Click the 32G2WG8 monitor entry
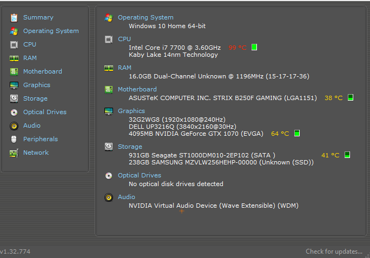 point(177,120)
